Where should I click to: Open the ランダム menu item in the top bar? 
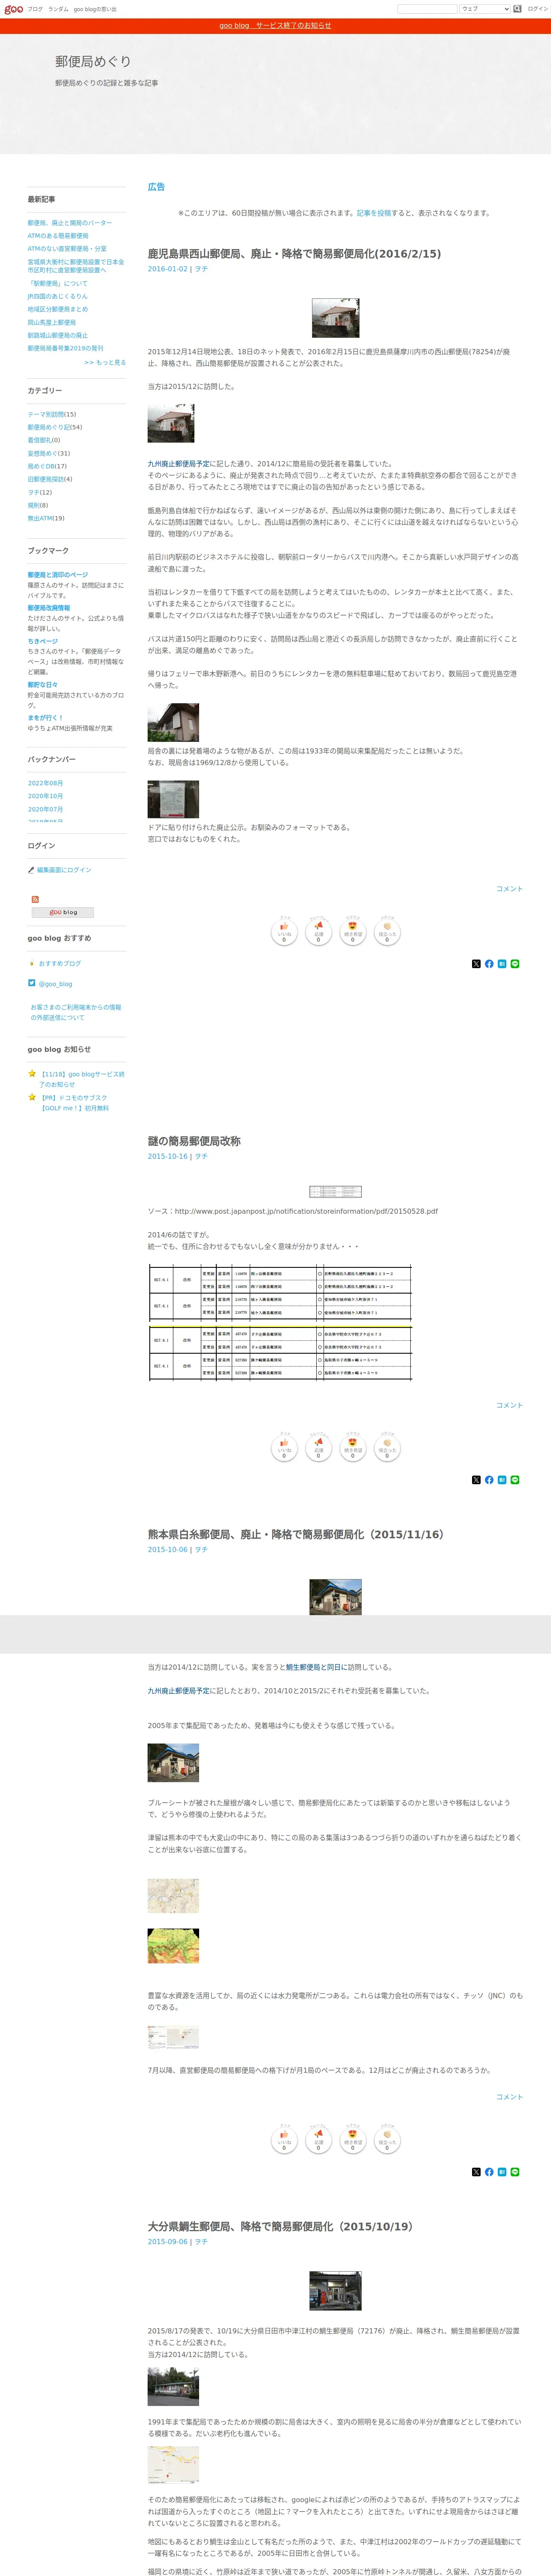(x=58, y=9)
